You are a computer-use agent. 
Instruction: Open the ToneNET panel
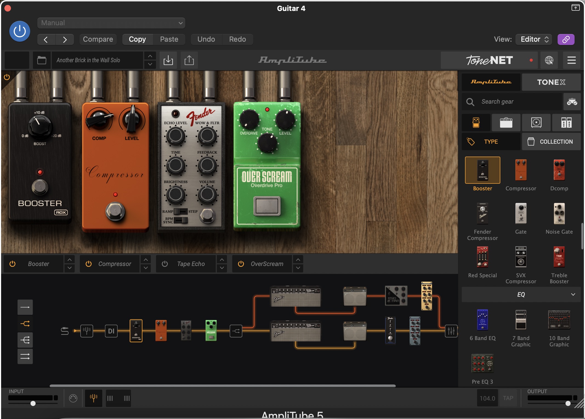[490, 60]
